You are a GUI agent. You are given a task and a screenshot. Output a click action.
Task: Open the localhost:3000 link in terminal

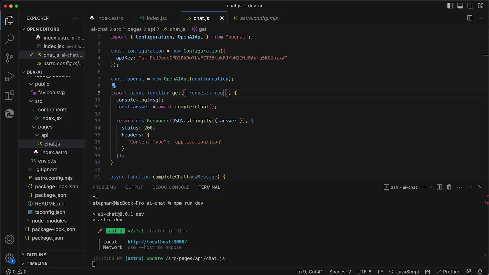157,242
